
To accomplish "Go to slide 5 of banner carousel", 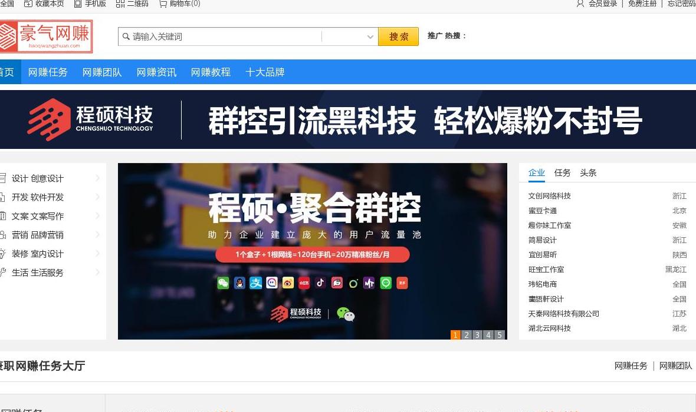I will 500,335.
